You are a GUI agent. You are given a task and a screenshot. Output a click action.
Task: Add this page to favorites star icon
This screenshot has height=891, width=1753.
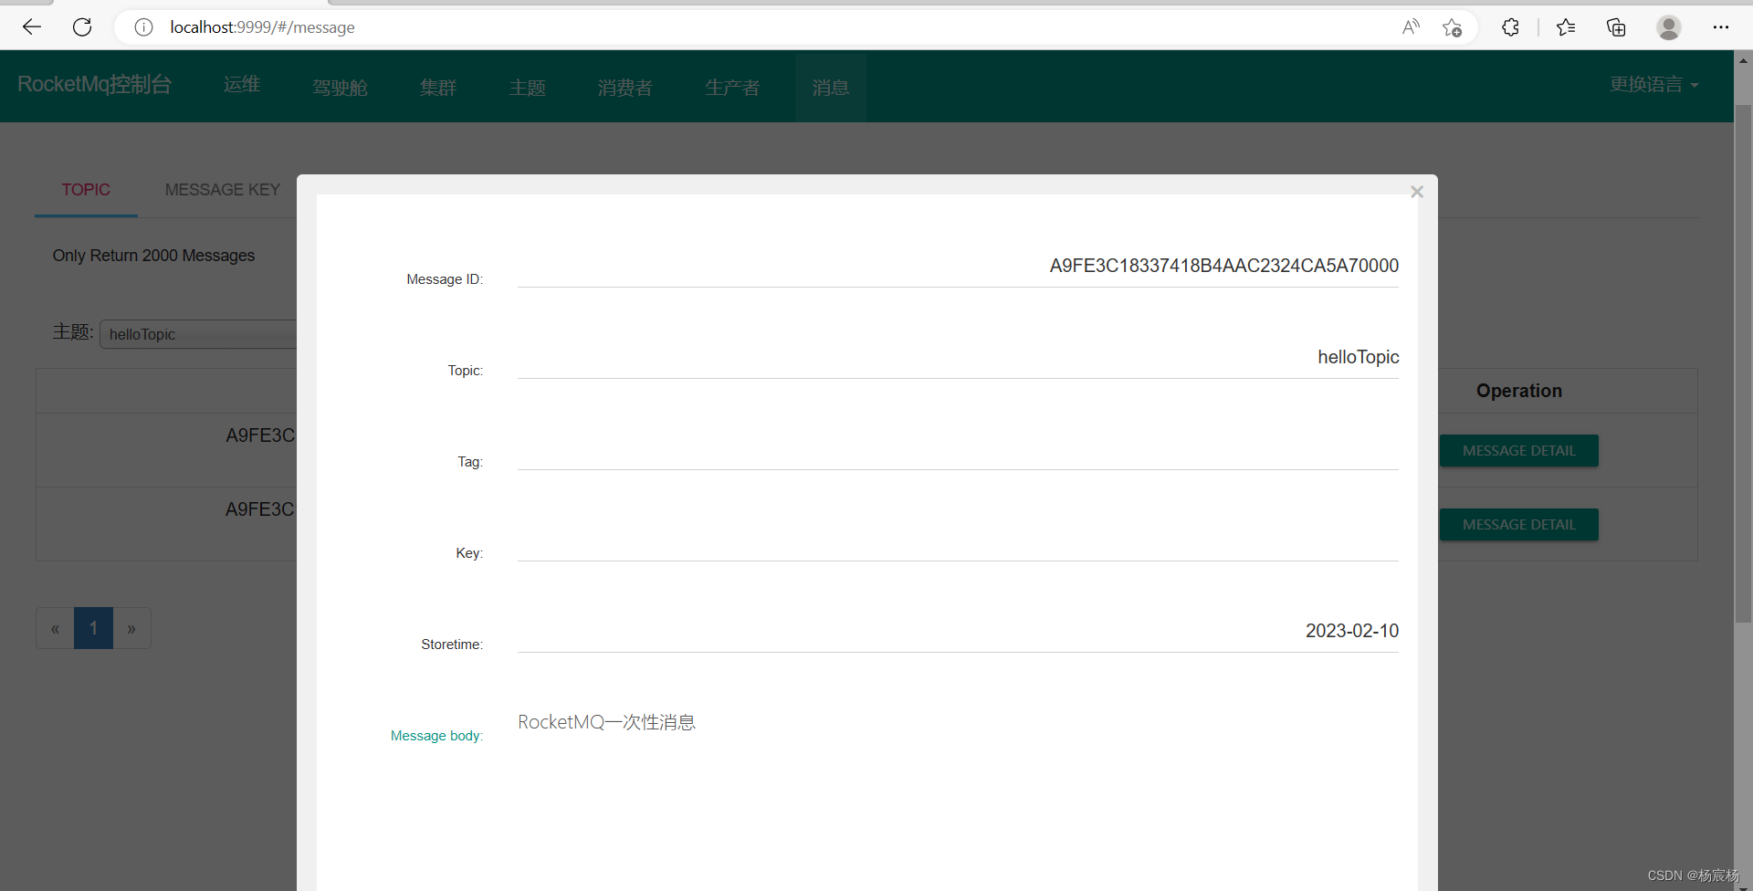[x=1452, y=27]
